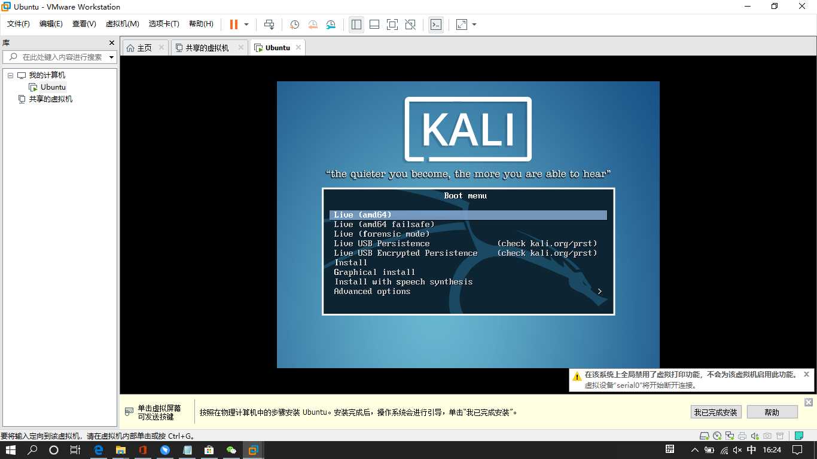Open WeChat from the taskbar

point(231,450)
